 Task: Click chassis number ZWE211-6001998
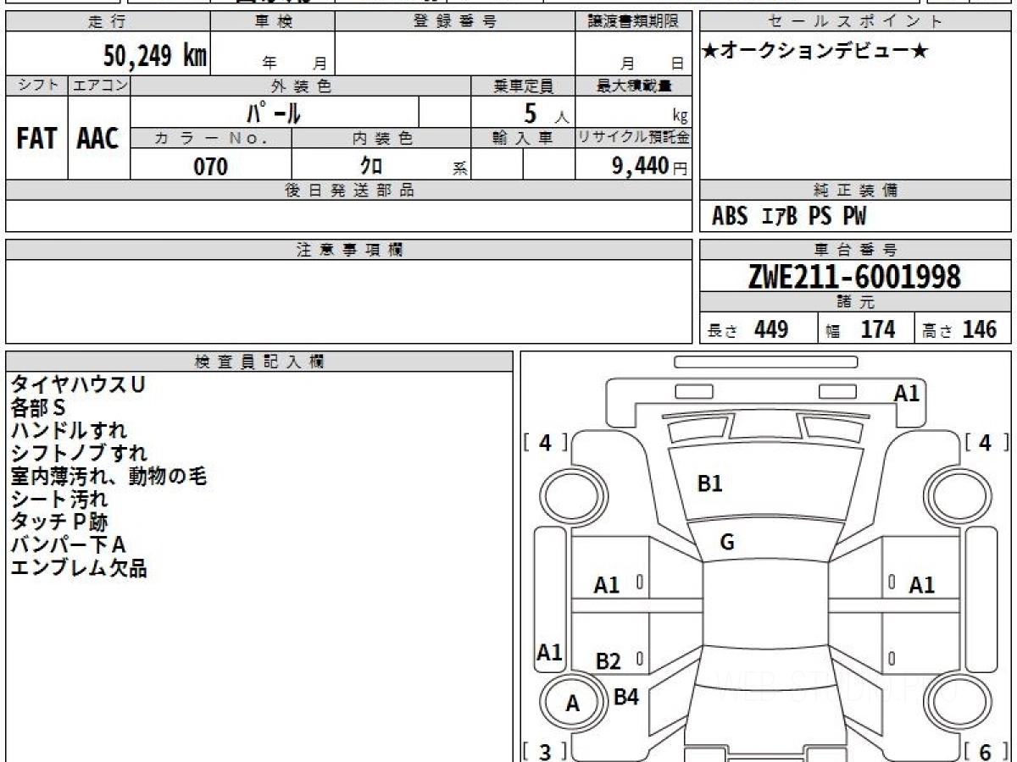(x=854, y=277)
